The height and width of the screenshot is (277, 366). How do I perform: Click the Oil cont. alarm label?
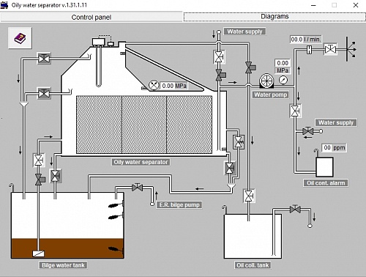click(x=326, y=183)
